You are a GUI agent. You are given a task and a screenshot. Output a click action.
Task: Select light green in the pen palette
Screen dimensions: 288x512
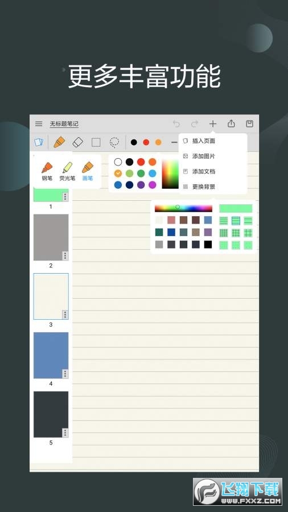point(130,174)
